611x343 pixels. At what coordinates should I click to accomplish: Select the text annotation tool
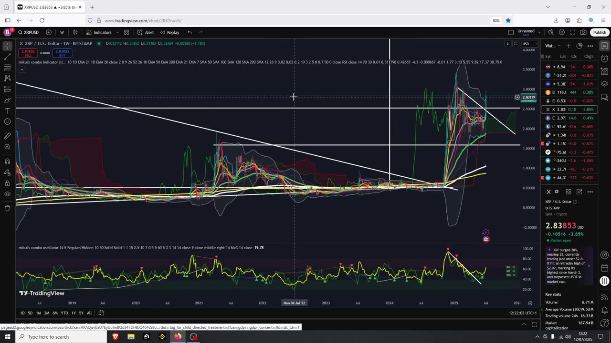click(7, 111)
